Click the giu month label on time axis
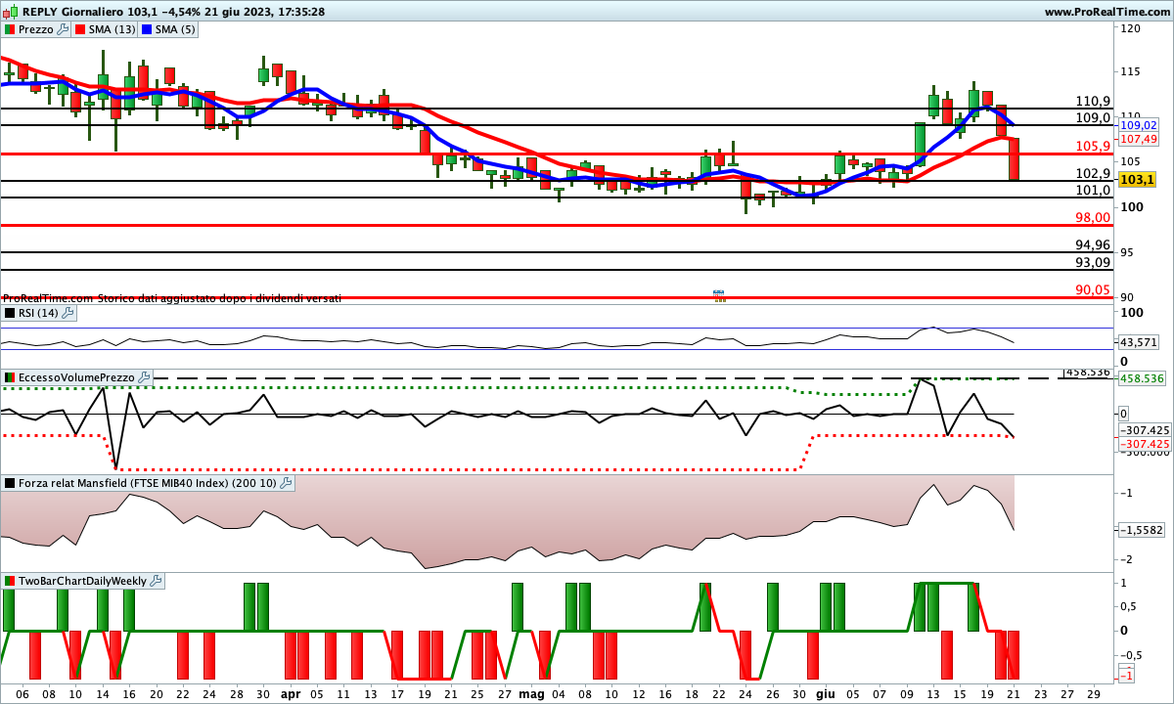1174x704 pixels. pos(826,692)
